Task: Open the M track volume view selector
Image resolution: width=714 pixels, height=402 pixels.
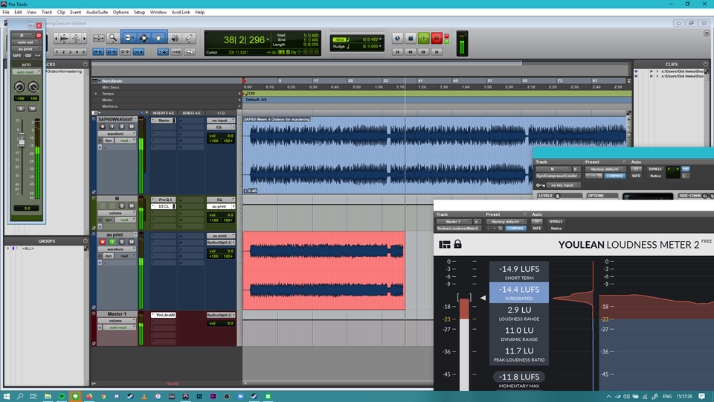Action: click(117, 213)
